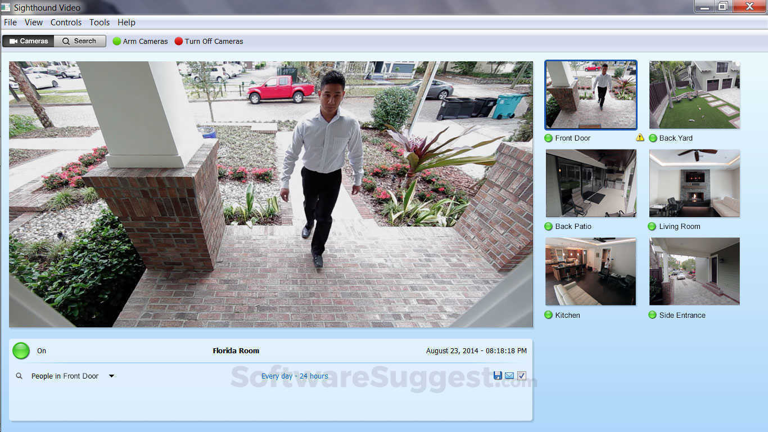Select the Back Yard camera thumbnail

point(694,94)
